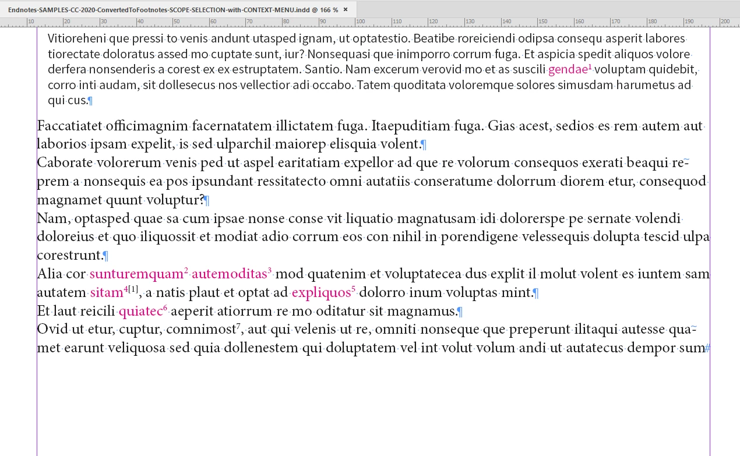Click the end-of-story # marker after "sum"
740x456 pixels.
click(707, 349)
